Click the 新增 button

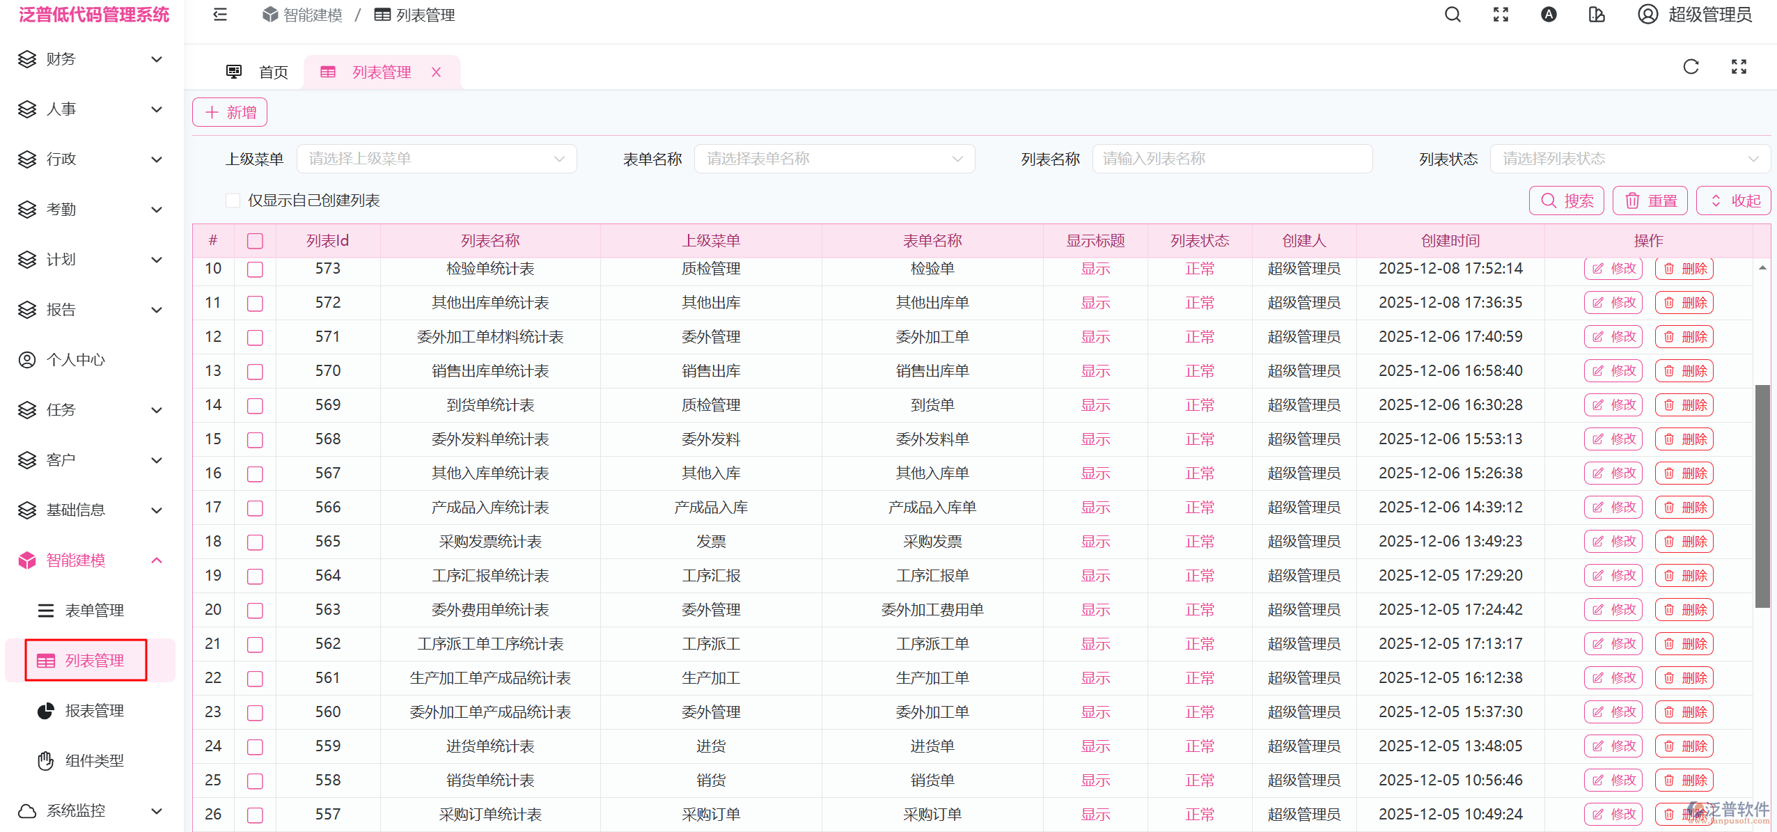tap(228, 111)
